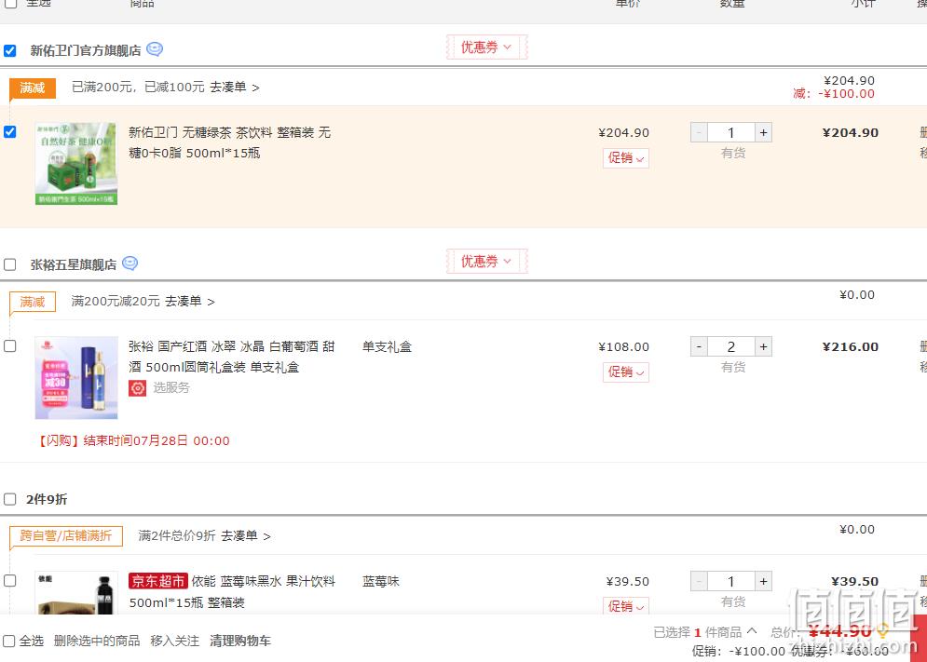Click the ¥216.00 subtotal

click(x=851, y=347)
